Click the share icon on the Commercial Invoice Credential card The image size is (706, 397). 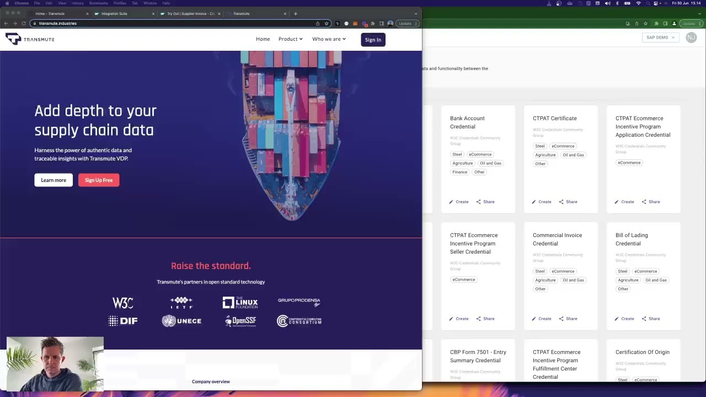click(x=561, y=319)
